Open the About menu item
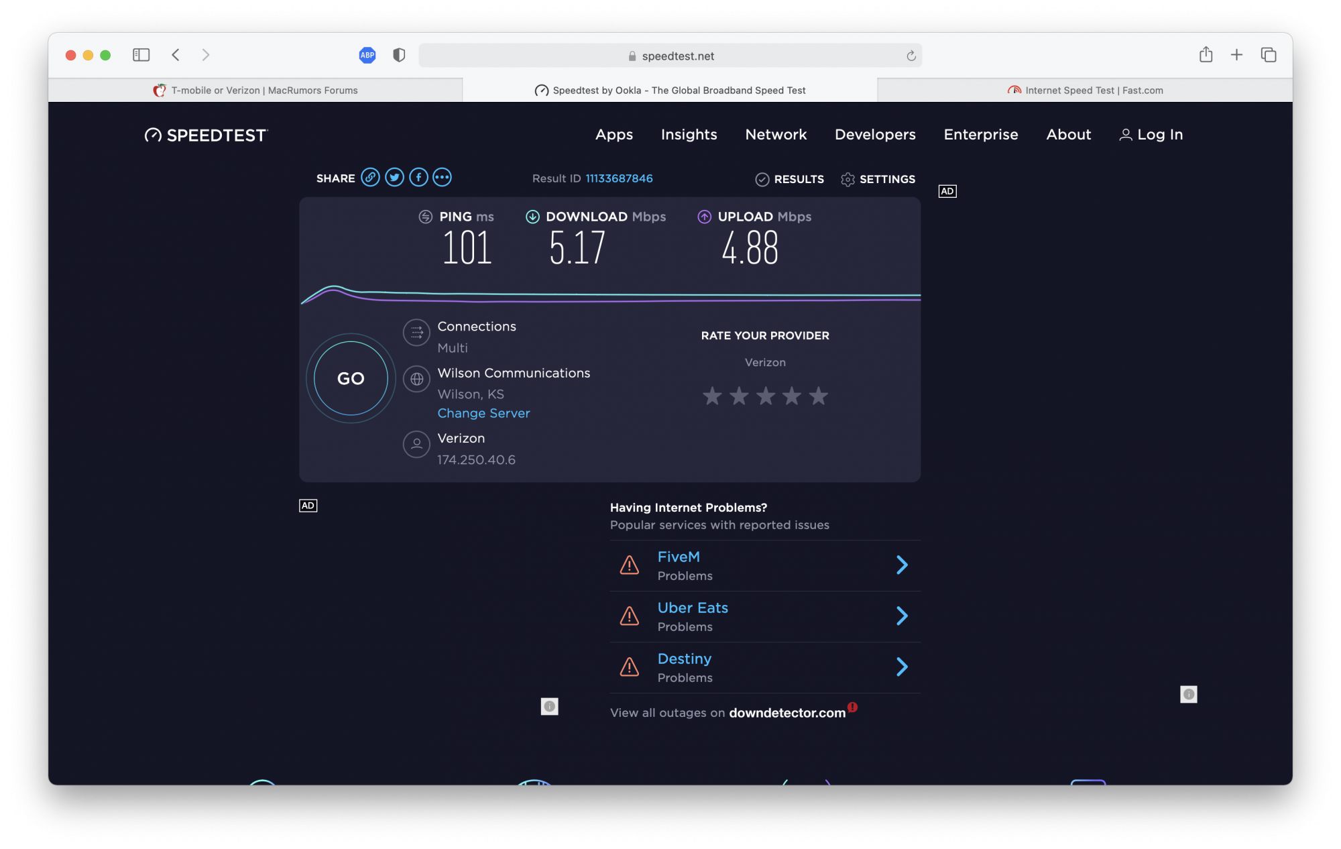The image size is (1341, 849). (1069, 135)
